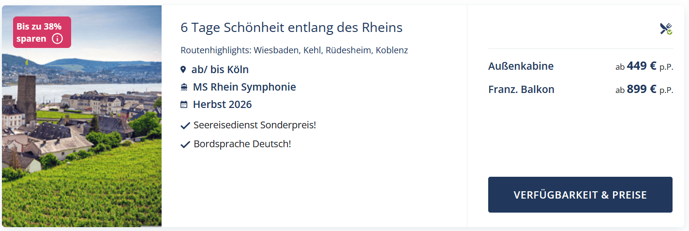
Task: Click the calendar icon beside Herbst 2026
Action: 184,105
